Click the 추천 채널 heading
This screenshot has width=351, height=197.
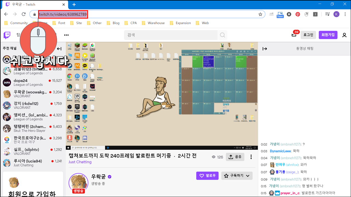[x=10, y=48]
